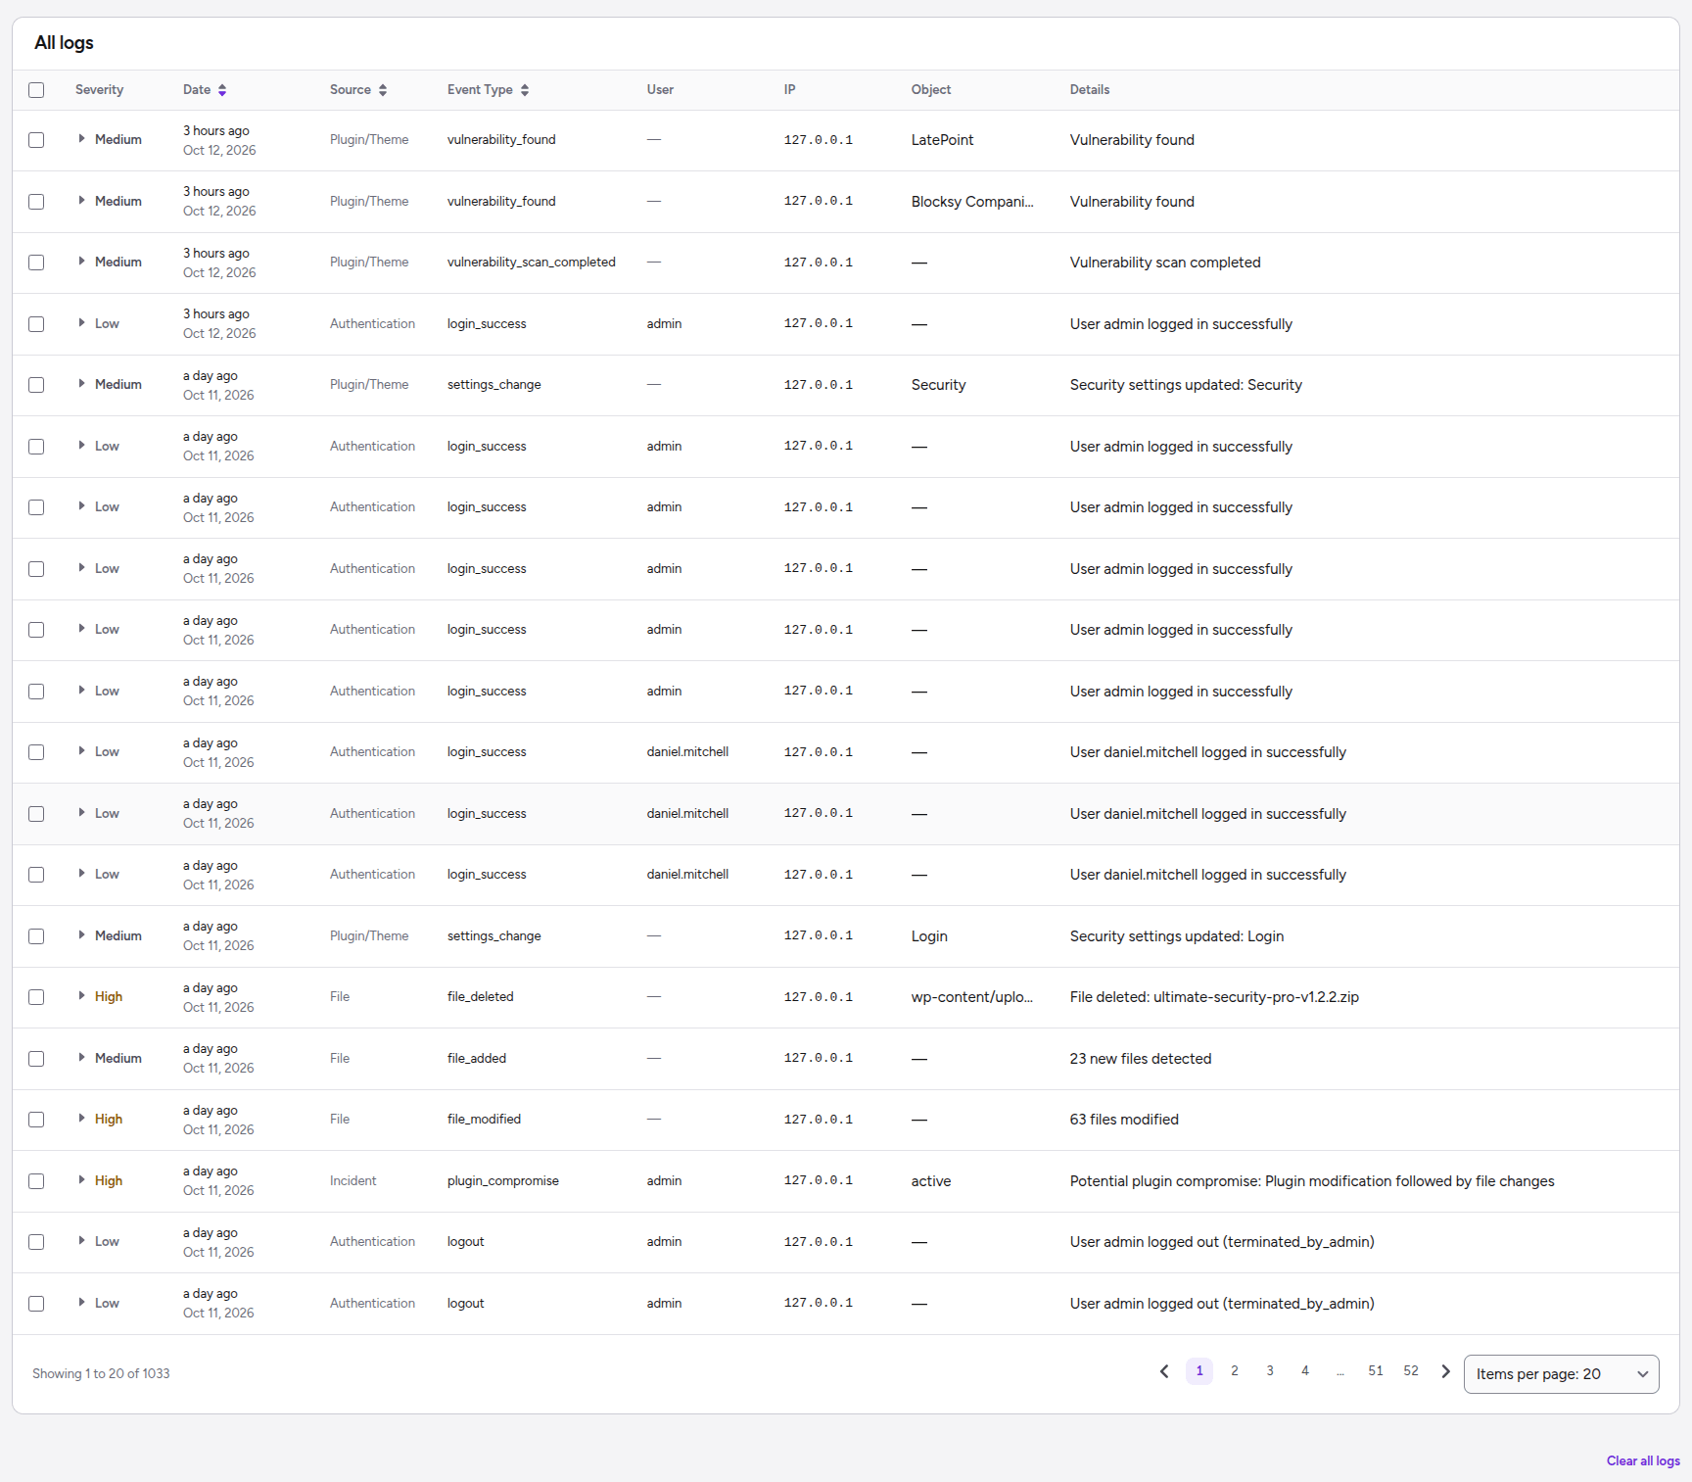
Task: Go to page 1 of logs
Action: point(1199,1371)
